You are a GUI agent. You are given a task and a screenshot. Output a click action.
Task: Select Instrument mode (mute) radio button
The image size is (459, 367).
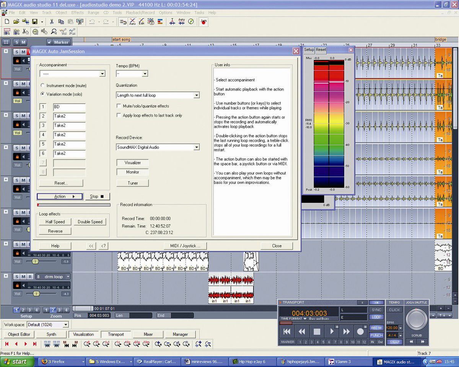click(x=43, y=86)
